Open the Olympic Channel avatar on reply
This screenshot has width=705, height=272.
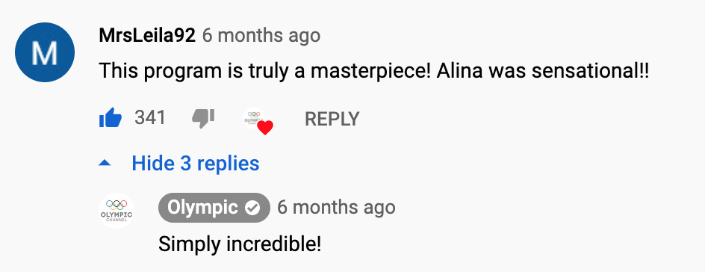[x=117, y=211]
